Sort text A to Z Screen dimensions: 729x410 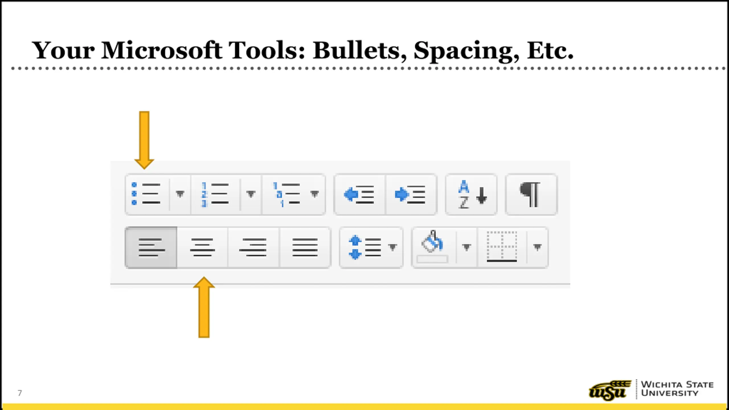472,195
